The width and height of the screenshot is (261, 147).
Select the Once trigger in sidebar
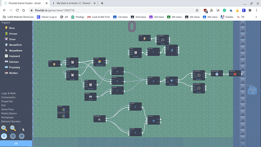click(x=10, y=28)
